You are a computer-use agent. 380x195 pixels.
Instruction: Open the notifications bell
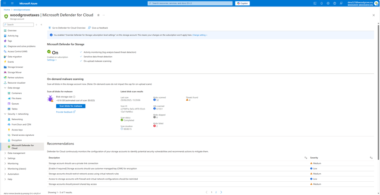[321, 3]
